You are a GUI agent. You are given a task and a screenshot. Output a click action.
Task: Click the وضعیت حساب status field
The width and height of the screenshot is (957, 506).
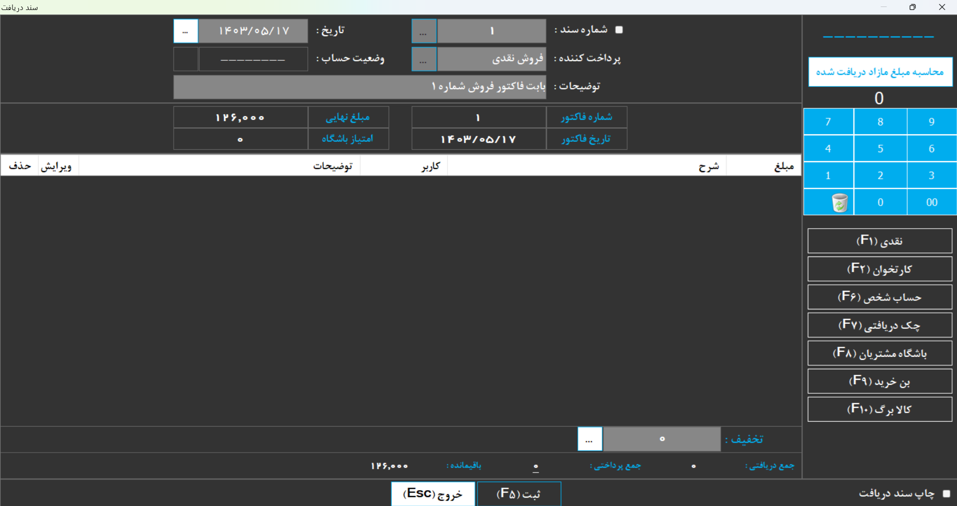(253, 59)
